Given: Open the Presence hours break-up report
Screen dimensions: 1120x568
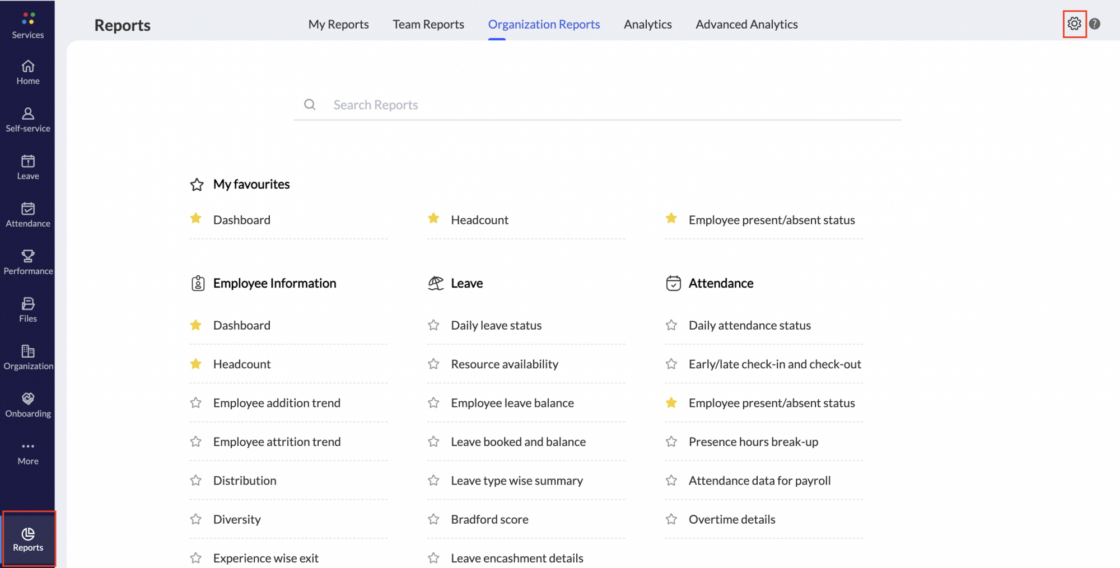Looking at the screenshot, I should pos(753,442).
